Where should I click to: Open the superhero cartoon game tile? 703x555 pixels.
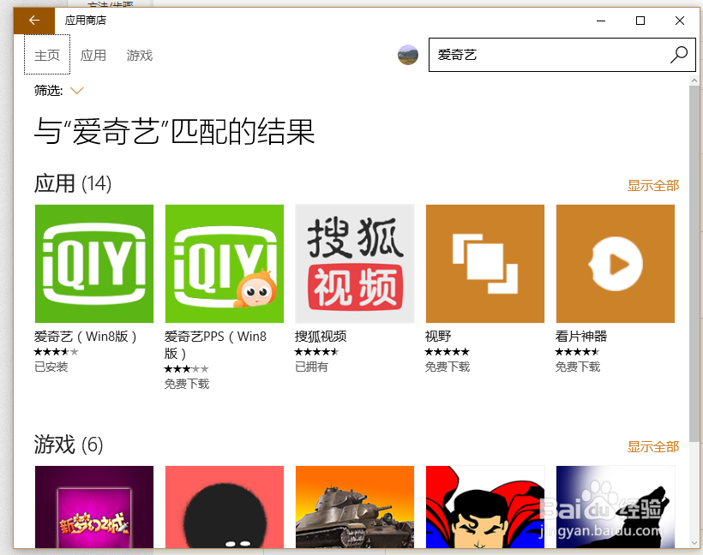point(485,507)
